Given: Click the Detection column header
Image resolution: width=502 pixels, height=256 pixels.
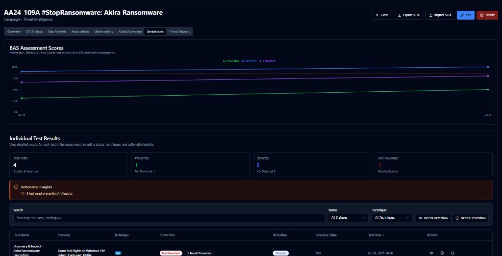Looking at the screenshot, I should (x=280, y=235).
